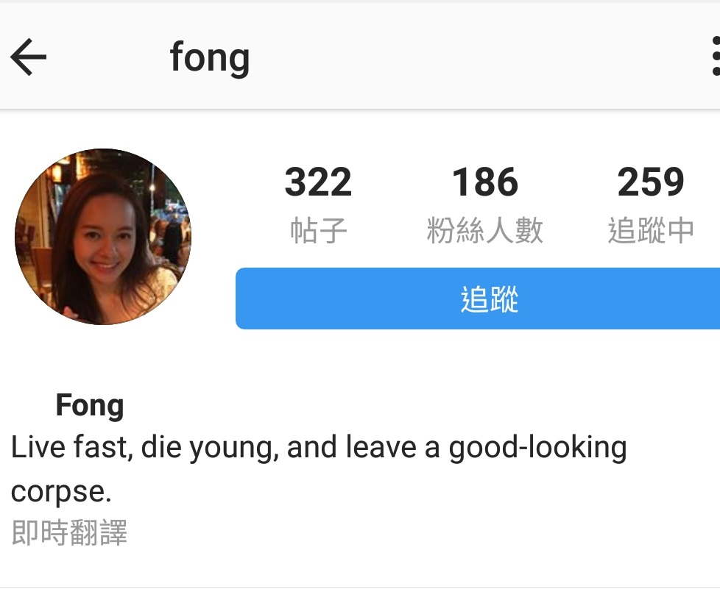Viewport: 720px width, 611px height.
Task: Open the overflow menu at top right
Action: click(713, 56)
